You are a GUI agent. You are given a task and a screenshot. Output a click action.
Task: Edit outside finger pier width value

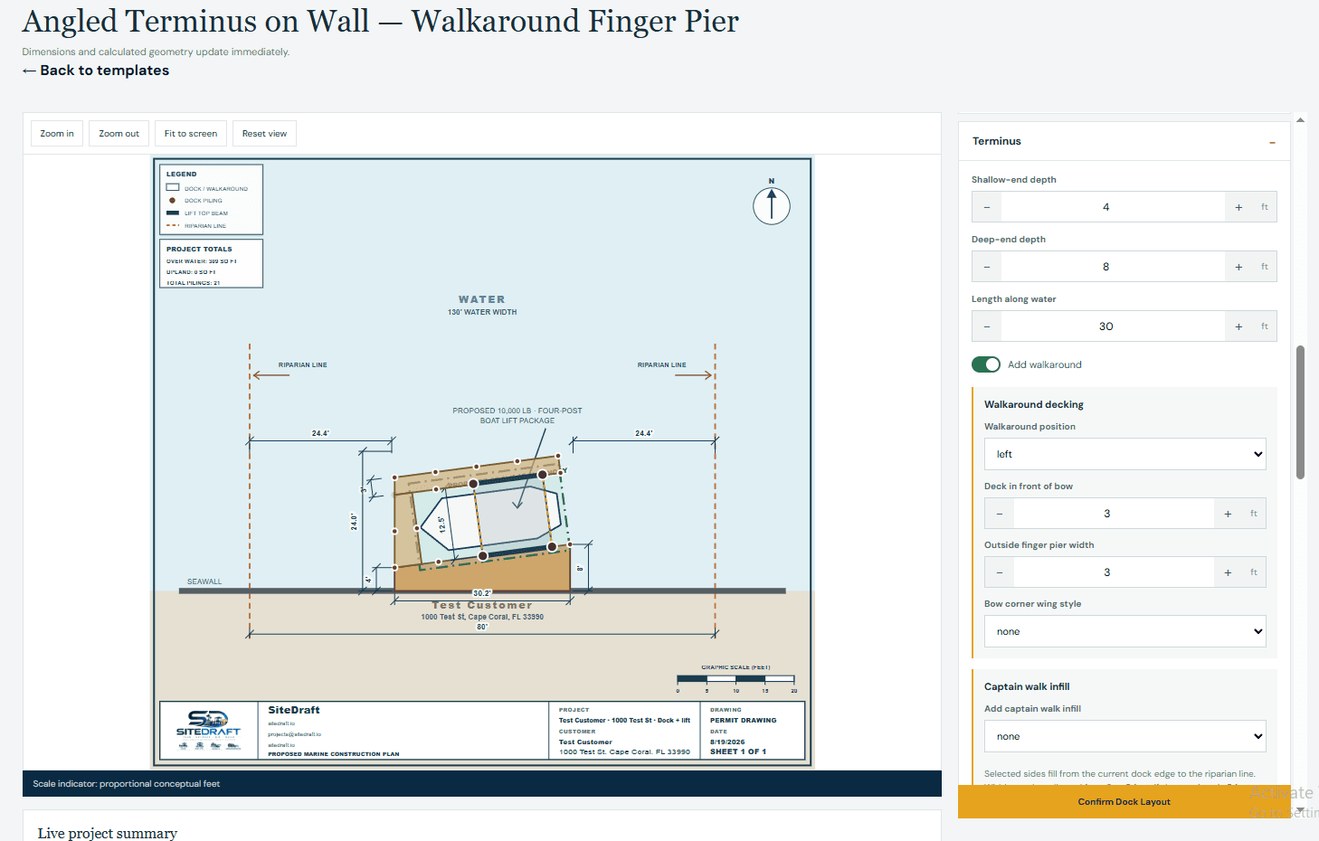(x=1114, y=572)
